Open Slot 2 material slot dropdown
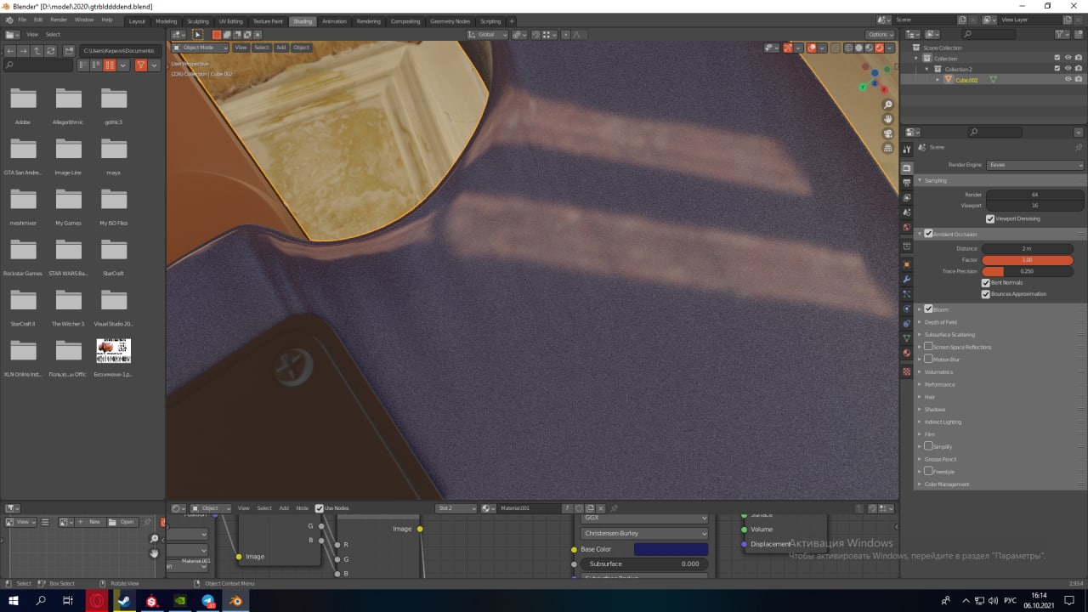 456,508
